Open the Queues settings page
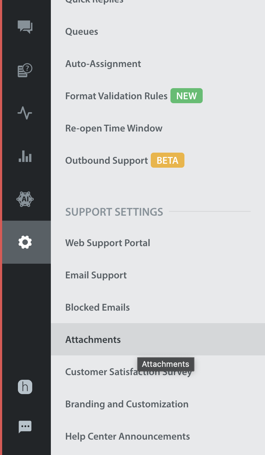265x455 pixels. click(82, 32)
